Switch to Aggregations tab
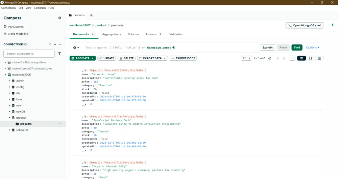338x179 pixels. click(112, 34)
